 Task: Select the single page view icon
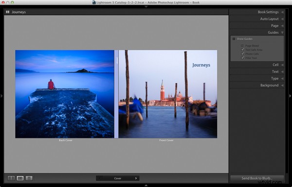click(29, 178)
